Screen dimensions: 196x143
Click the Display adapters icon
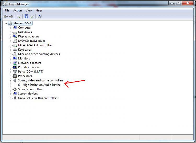(15, 37)
